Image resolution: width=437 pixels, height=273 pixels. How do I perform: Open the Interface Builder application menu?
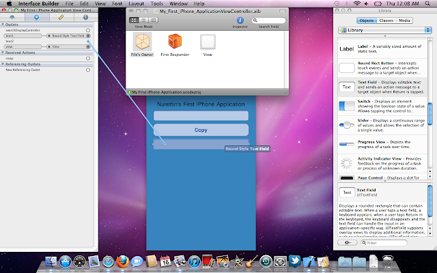pos(39,3)
